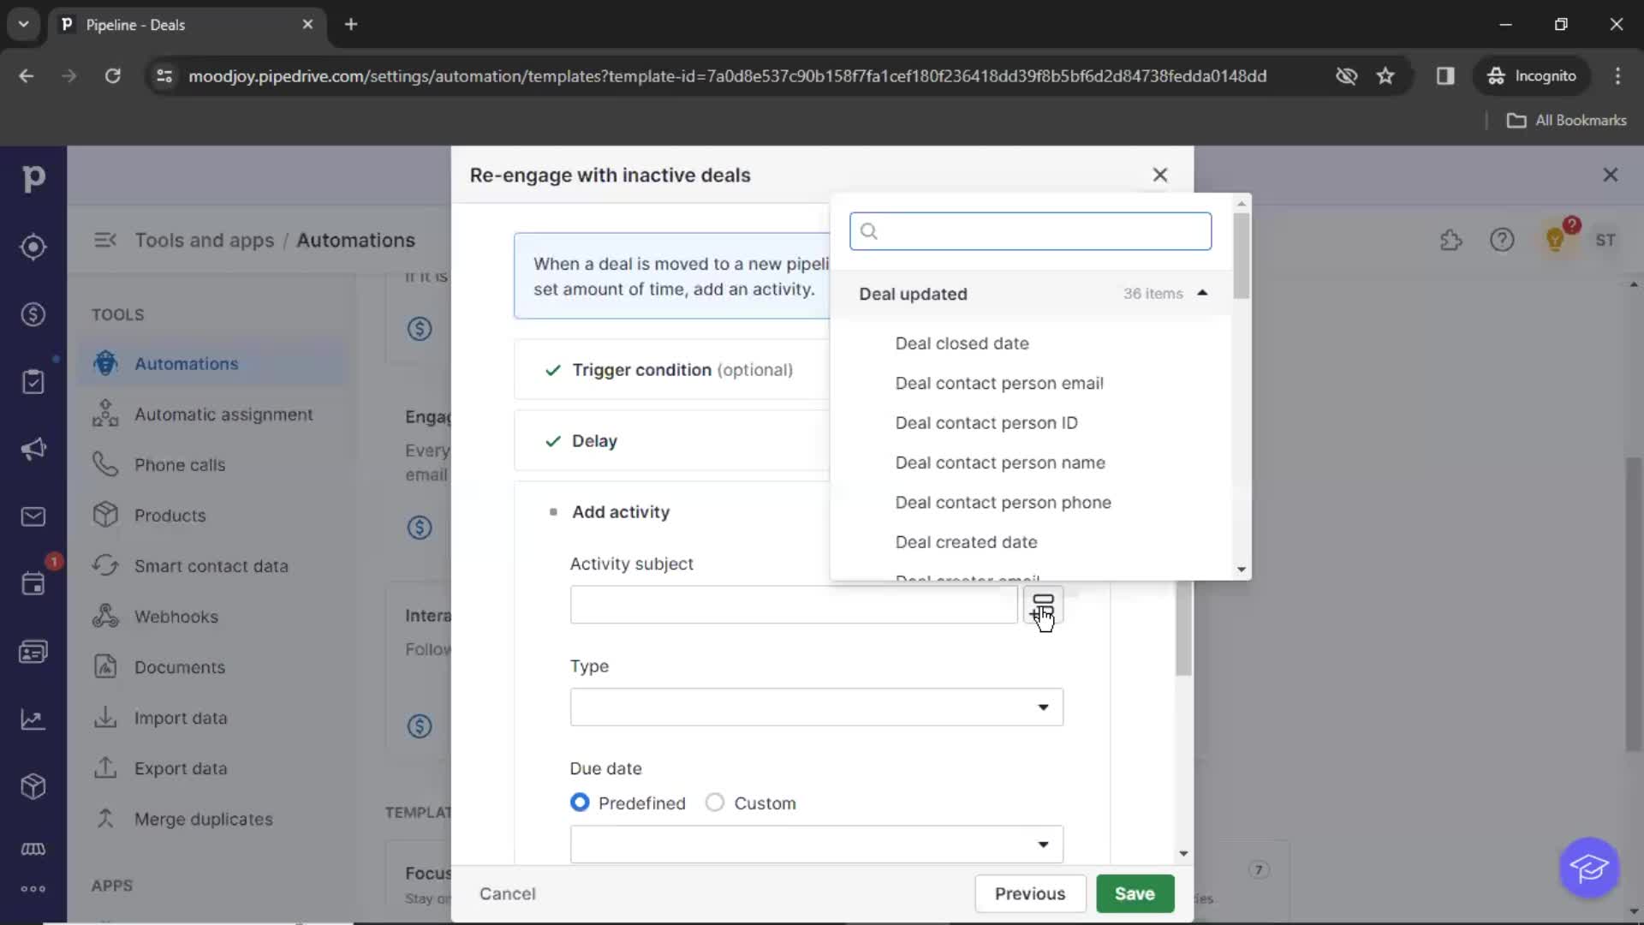Select Deal closed date from the list
Viewport: 1644px width, 925px height.
pyautogui.click(x=963, y=343)
